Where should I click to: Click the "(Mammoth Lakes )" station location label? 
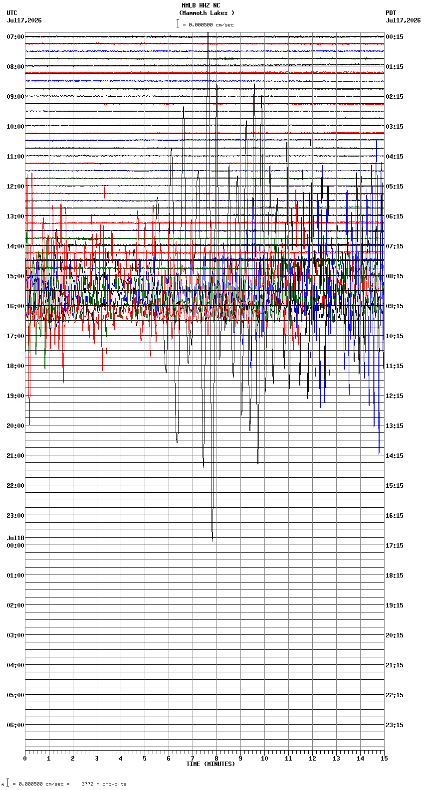pos(207,13)
